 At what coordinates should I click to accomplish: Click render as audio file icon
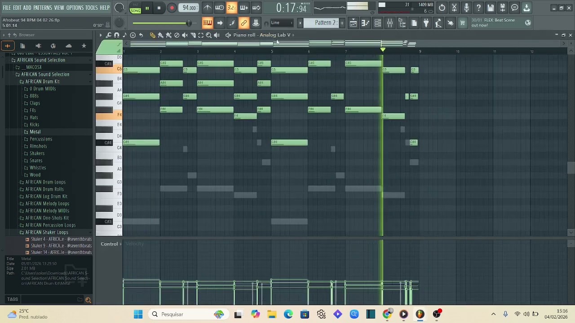click(x=503, y=8)
